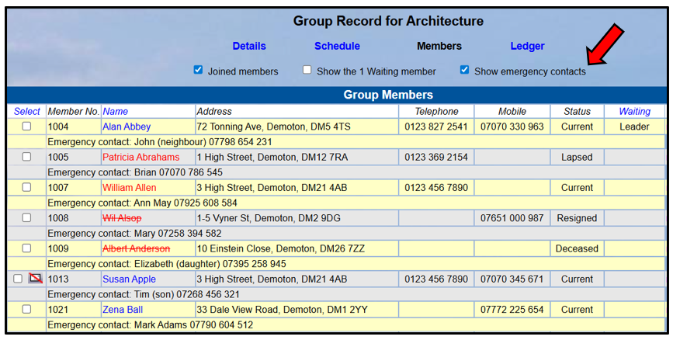
Task: Click the Select column header link
Action: 26,112
